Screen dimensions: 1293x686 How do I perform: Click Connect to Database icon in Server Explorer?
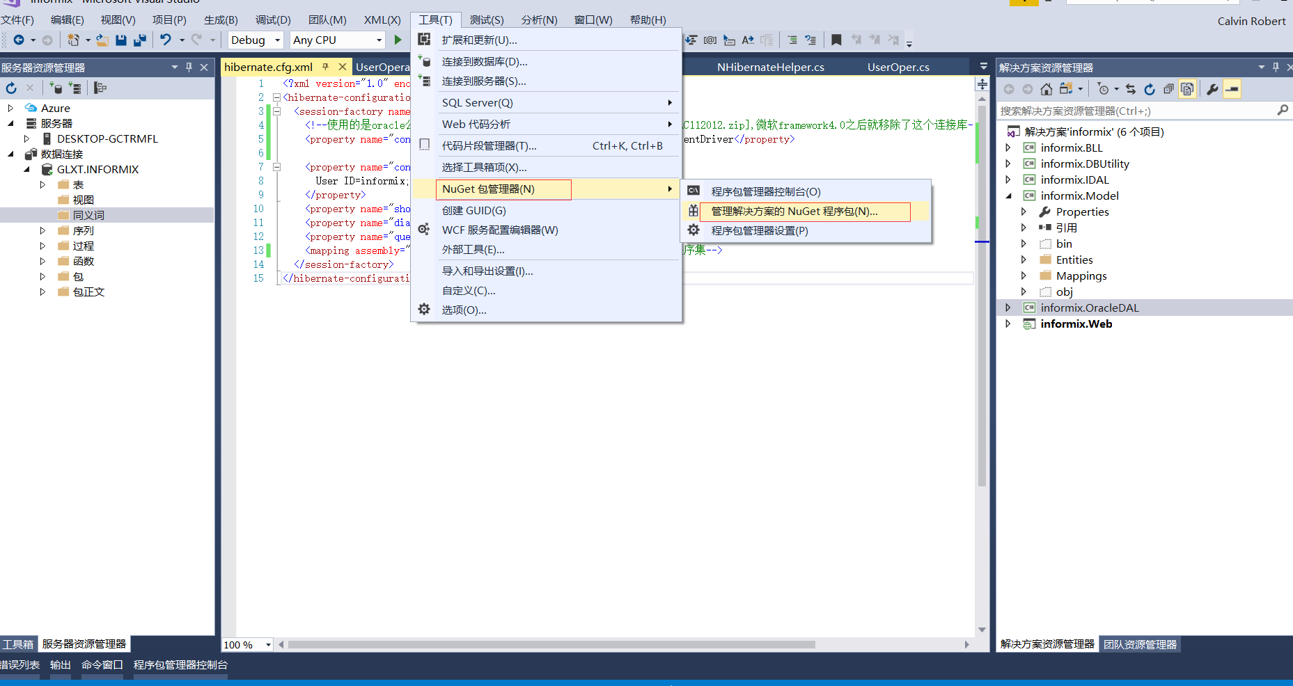click(x=56, y=88)
